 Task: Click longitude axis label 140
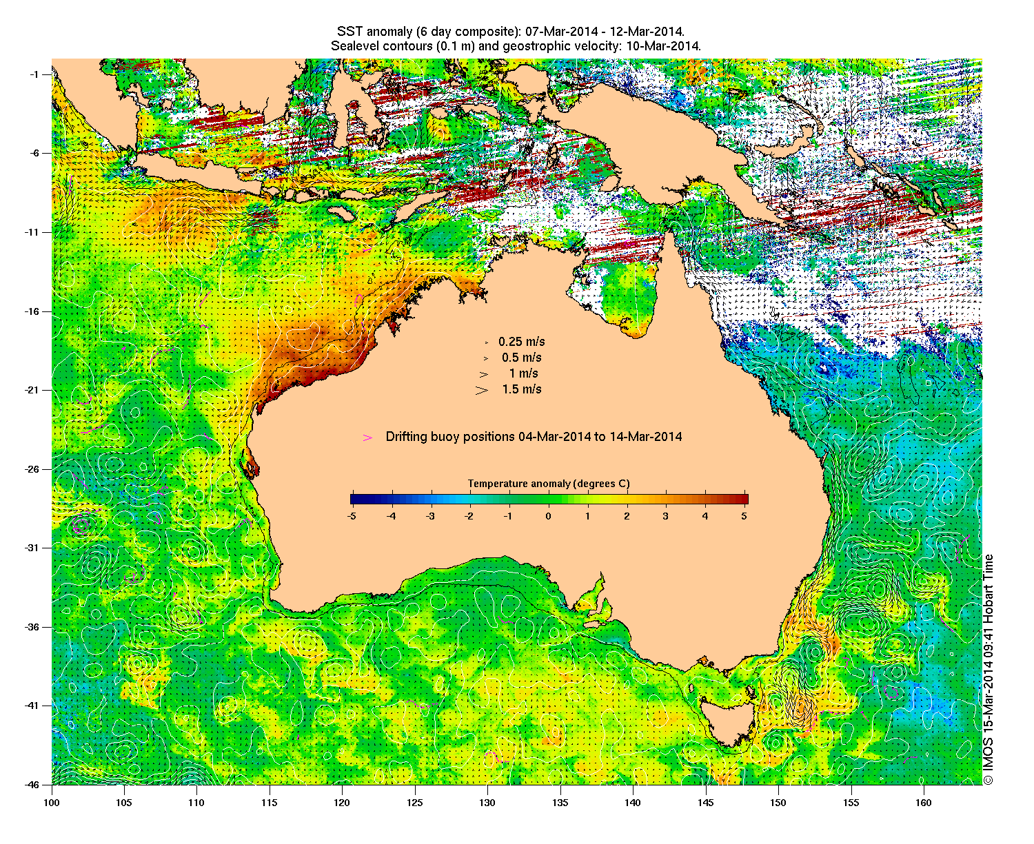point(633,803)
